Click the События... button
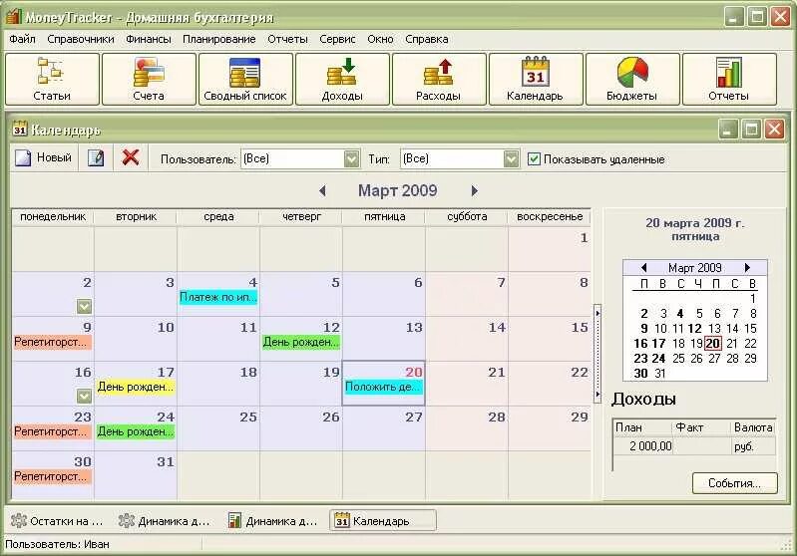The width and height of the screenshot is (797, 556). click(x=734, y=483)
